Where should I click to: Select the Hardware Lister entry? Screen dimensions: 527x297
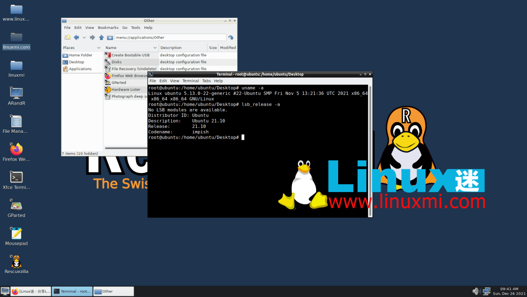point(126,89)
